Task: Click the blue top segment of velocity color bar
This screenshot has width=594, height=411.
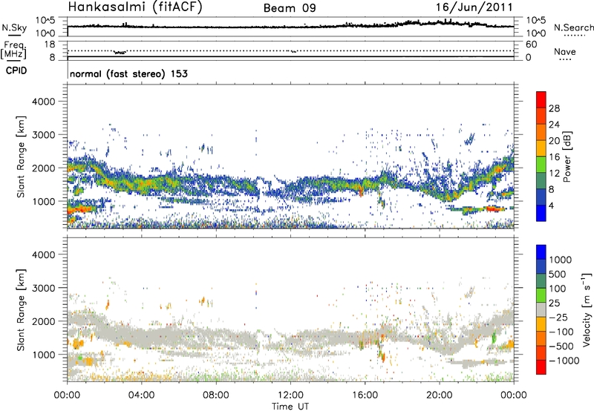Action: point(541,252)
